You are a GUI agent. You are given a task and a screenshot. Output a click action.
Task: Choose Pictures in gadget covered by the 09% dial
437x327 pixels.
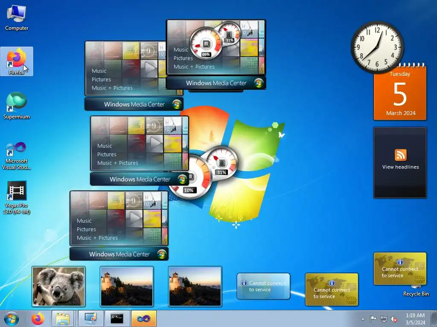(x=183, y=58)
